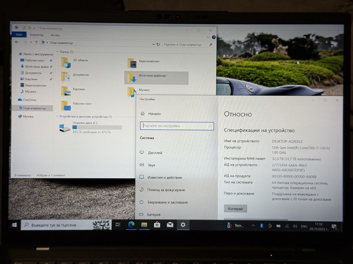Open File Explorer from taskbar

point(144,224)
